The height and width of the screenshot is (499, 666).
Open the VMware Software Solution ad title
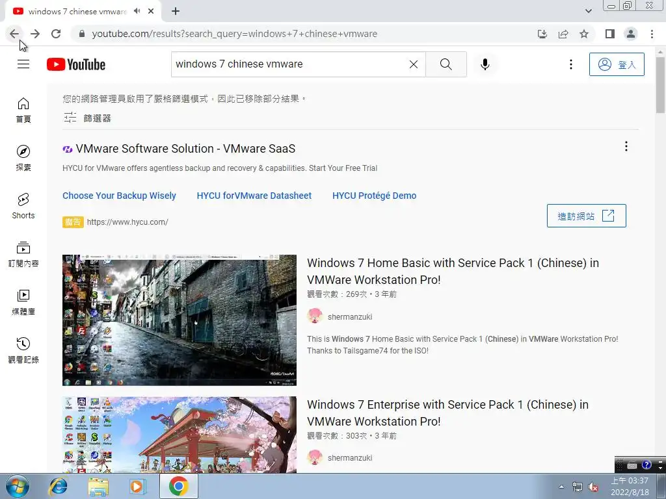185,149
